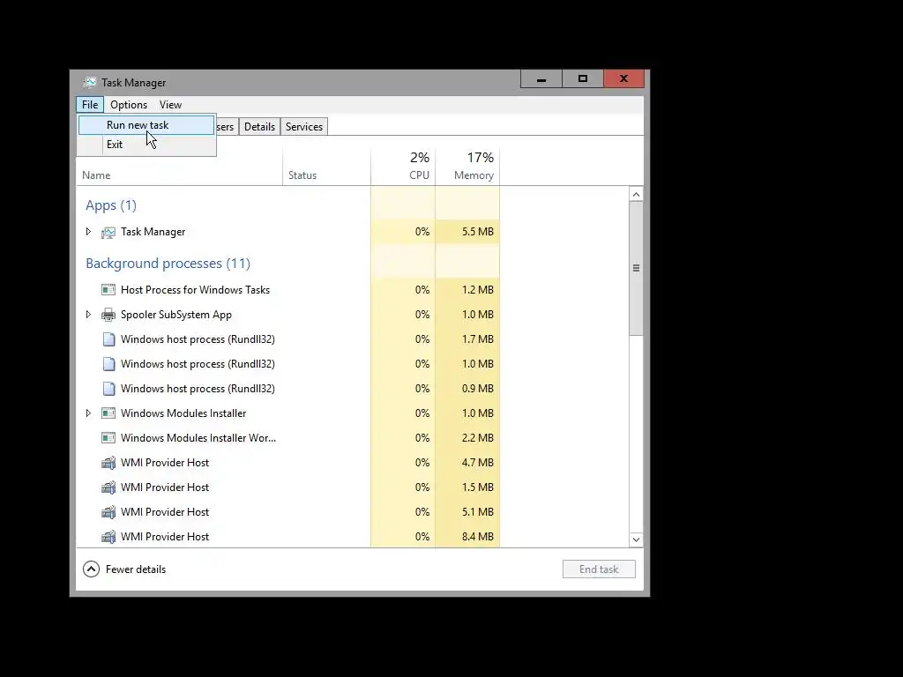
Task: Sort by the Status column header
Action: pyautogui.click(x=302, y=175)
